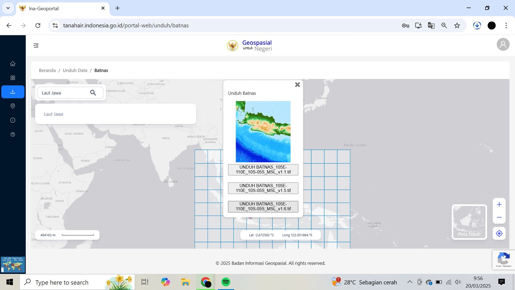Go to Unduh Data breadcrumb
This screenshot has width=515, height=290.
click(75, 70)
